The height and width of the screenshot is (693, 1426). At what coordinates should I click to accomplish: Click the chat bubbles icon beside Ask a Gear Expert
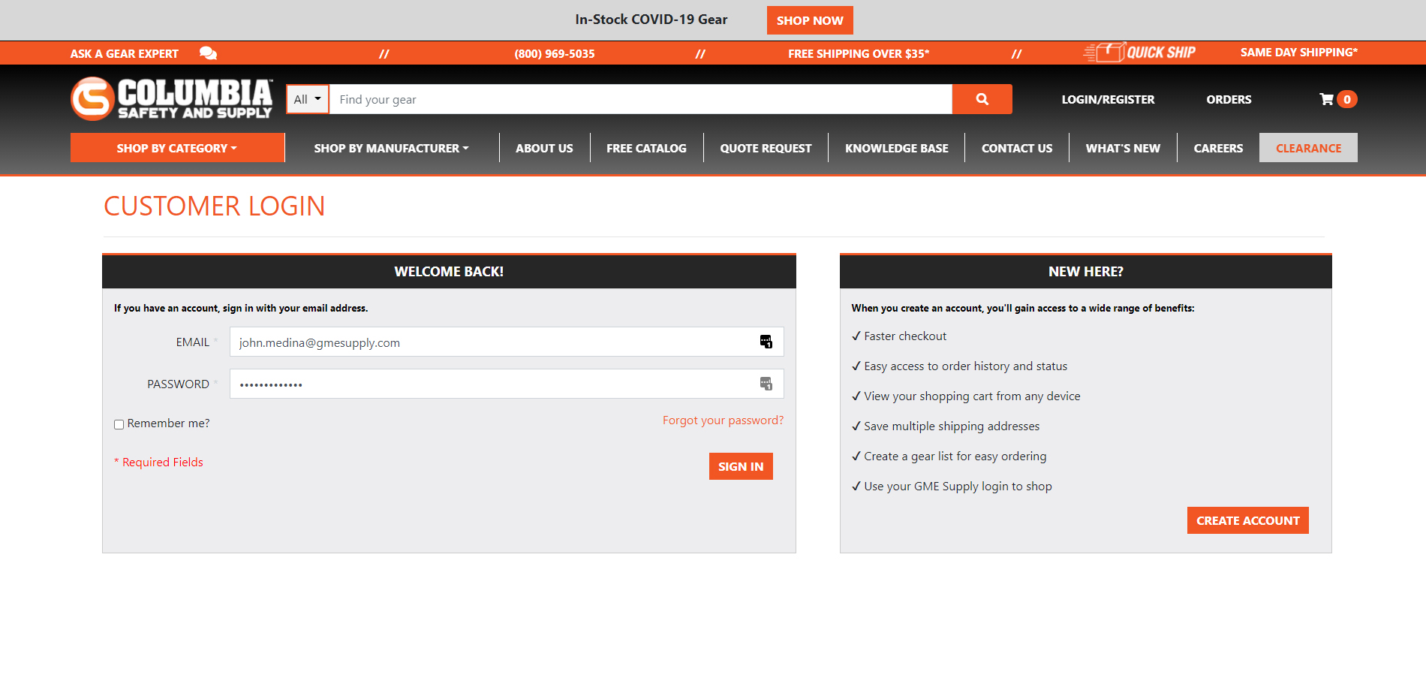[208, 53]
